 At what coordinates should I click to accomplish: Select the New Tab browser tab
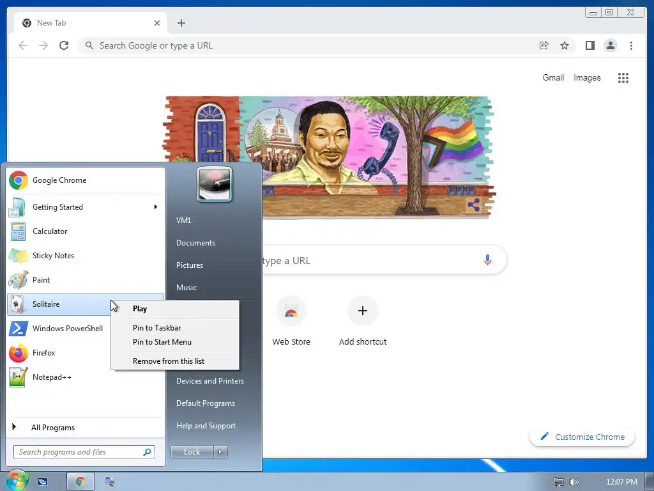coord(91,23)
